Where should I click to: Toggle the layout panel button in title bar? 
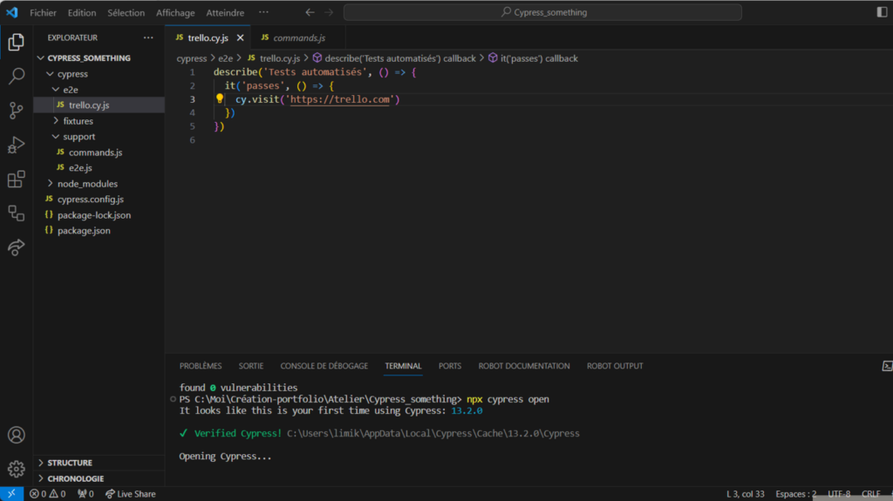[881, 12]
